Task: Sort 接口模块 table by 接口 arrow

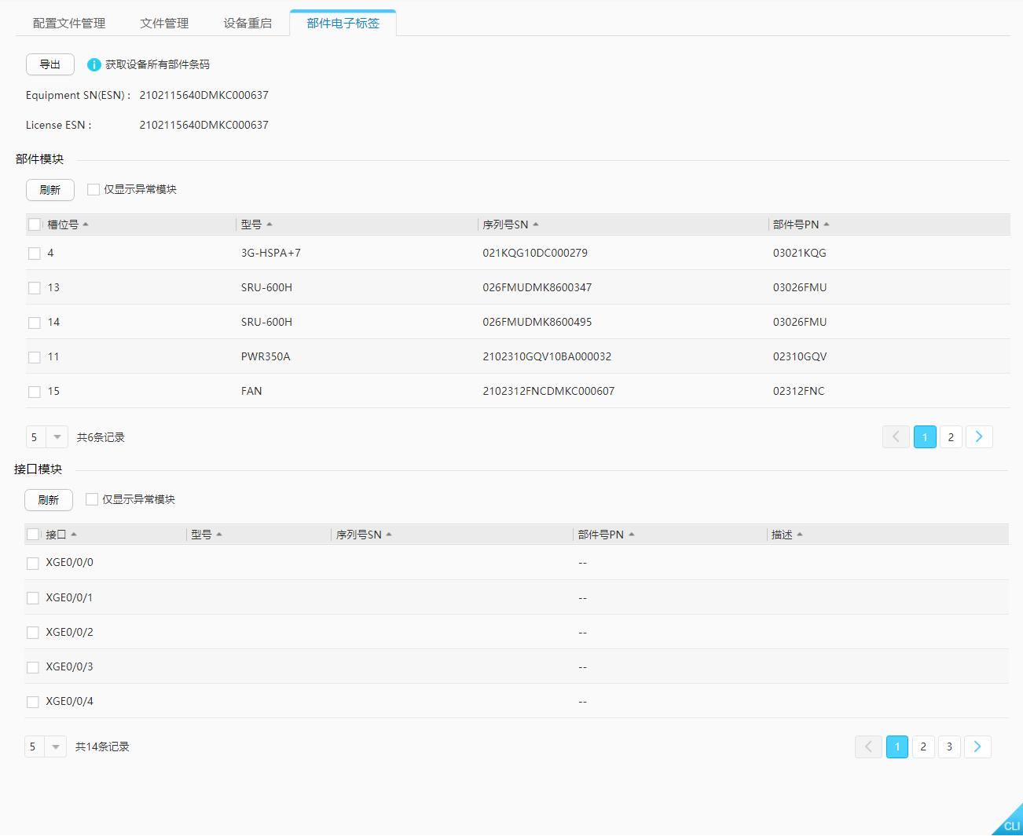Action: (75, 534)
